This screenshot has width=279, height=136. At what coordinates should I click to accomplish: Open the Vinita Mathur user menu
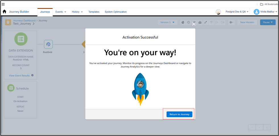point(269,12)
